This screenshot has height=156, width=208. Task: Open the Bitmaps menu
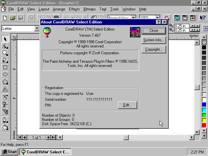90,9
